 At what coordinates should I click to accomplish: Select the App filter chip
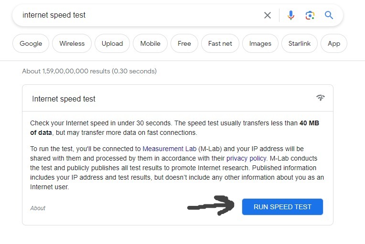coord(334,43)
